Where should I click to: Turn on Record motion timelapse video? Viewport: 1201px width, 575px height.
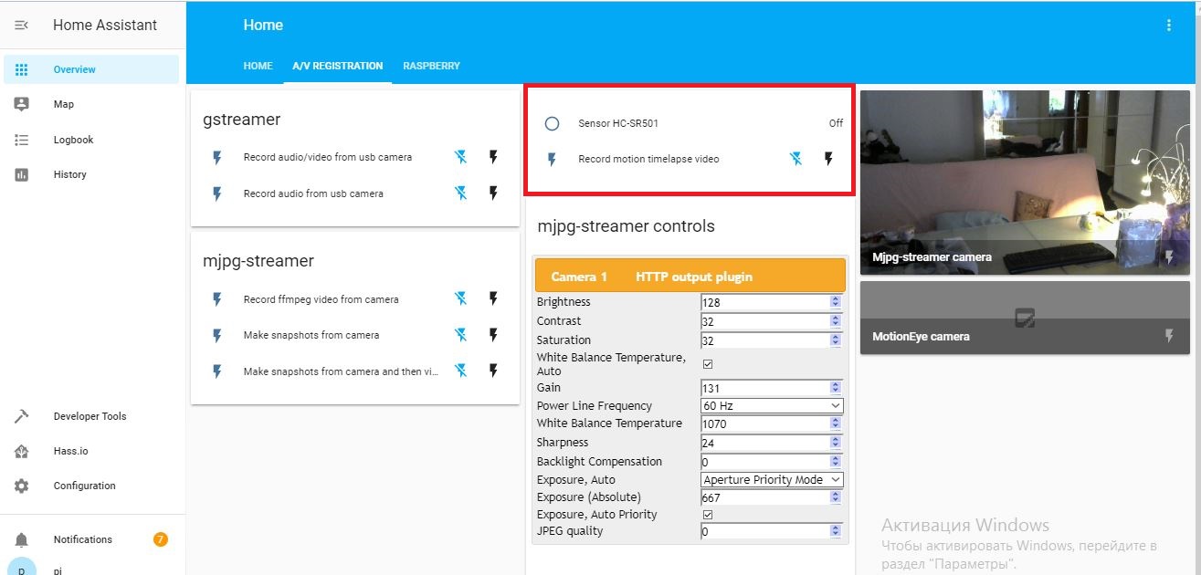pyautogui.click(x=829, y=159)
